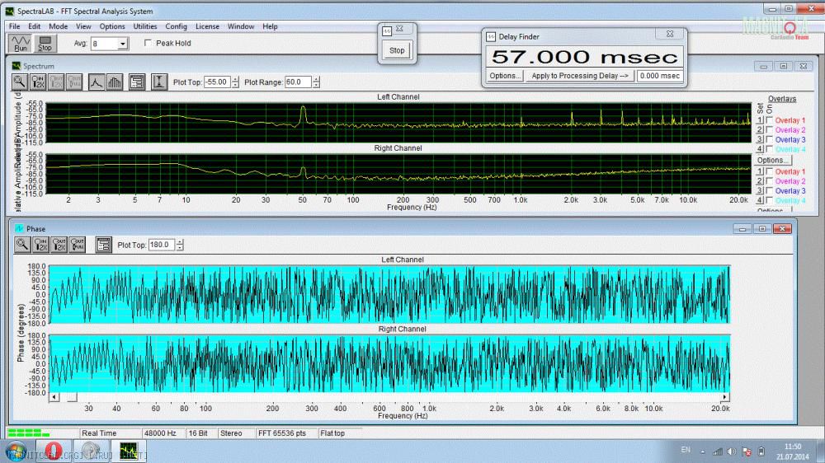Viewport: 825px width, 463px height.
Task: Turn on left channel Overlay 1
Action: [x=769, y=120]
